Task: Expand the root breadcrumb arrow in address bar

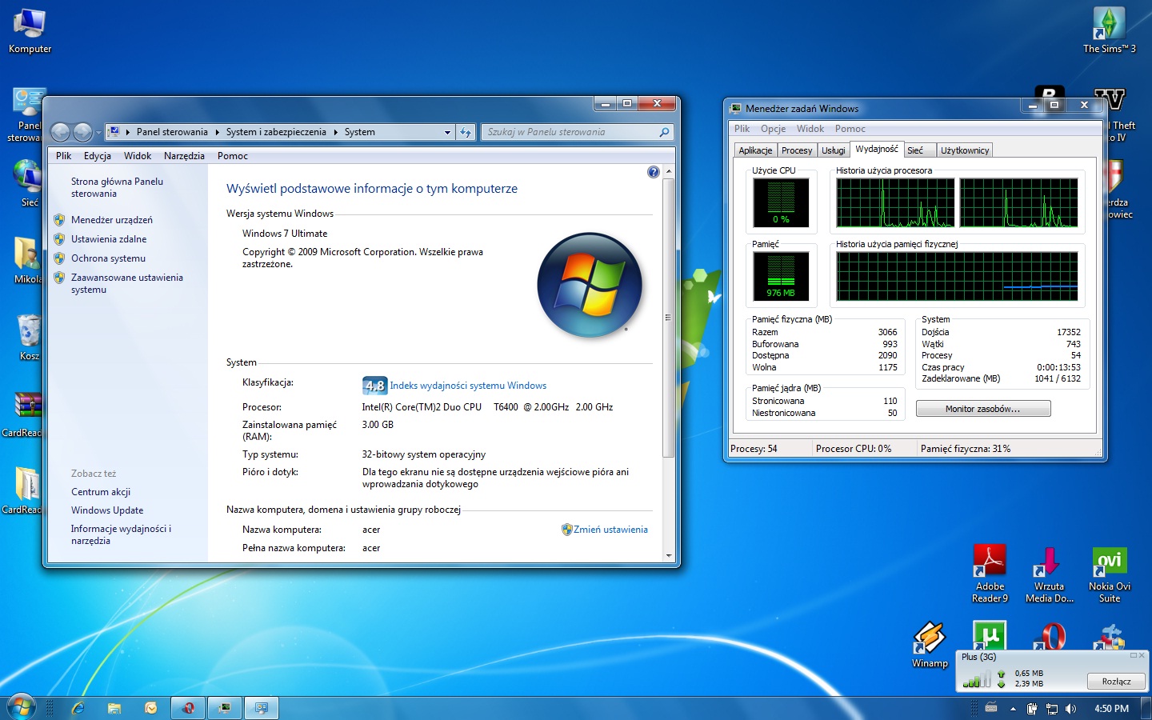Action: pyautogui.click(x=127, y=132)
